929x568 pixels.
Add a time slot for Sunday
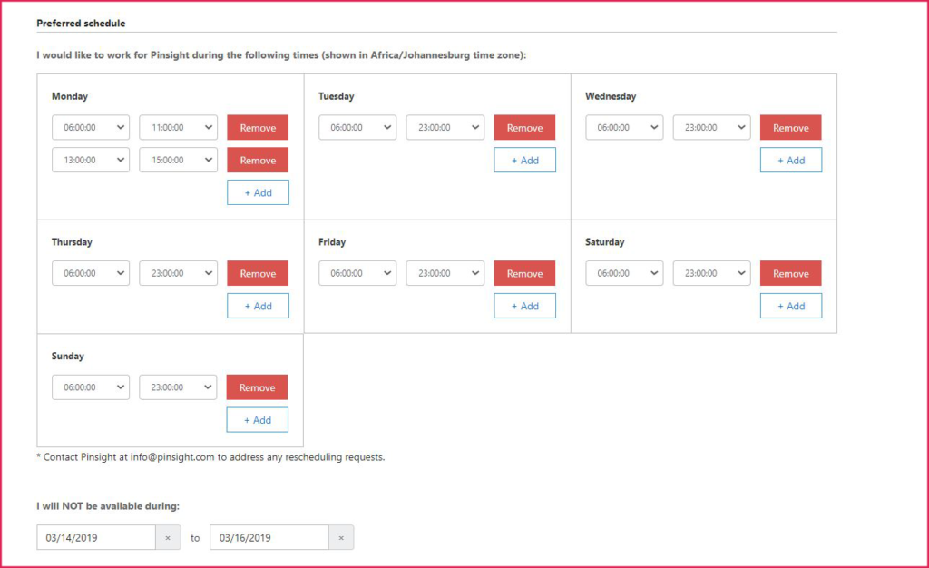coord(258,420)
